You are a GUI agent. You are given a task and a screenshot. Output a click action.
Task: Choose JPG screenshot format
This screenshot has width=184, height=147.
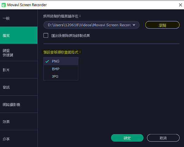click(61, 76)
